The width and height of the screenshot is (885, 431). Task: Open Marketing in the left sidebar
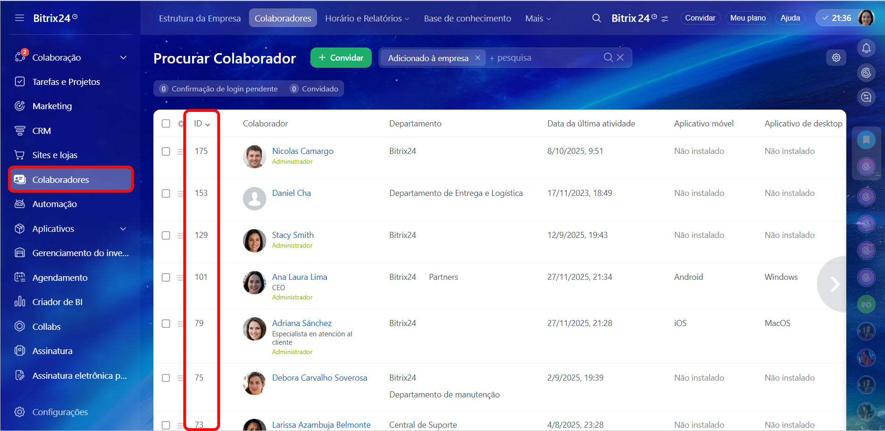52,106
